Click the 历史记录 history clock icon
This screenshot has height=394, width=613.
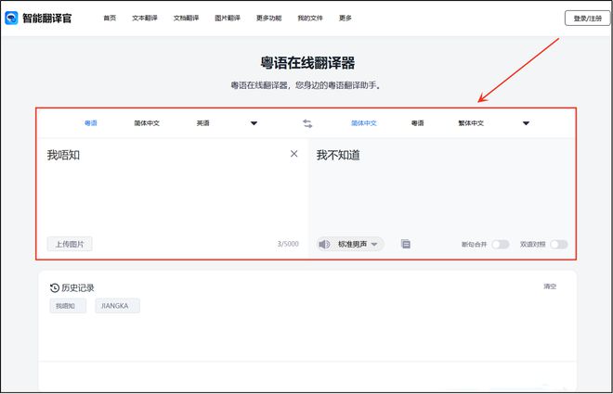tap(54, 287)
